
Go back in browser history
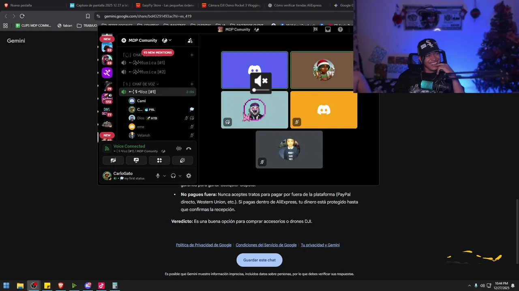(x=6, y=16)
